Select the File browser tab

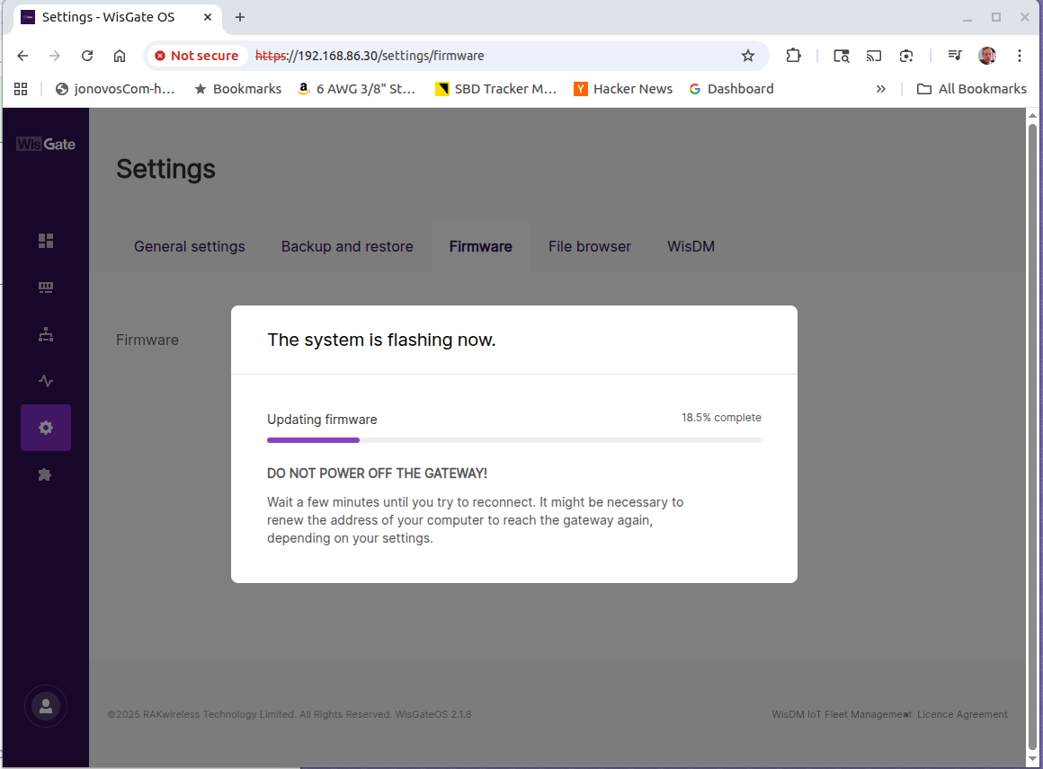tap(590, 246)
